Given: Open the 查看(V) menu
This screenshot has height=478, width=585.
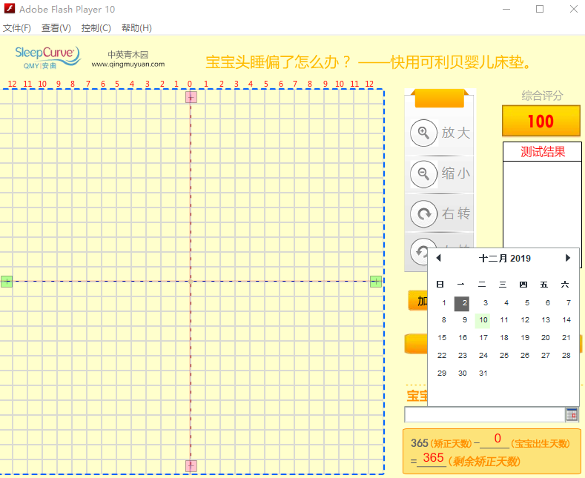Looking at the screenshot, I should pyautogui.click(x=56, y=28).
